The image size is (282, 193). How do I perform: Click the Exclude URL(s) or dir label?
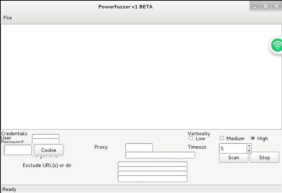(x=47, y=165)
